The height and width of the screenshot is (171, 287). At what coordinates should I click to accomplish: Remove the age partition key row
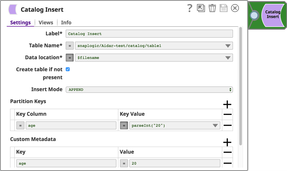(227, 125)
